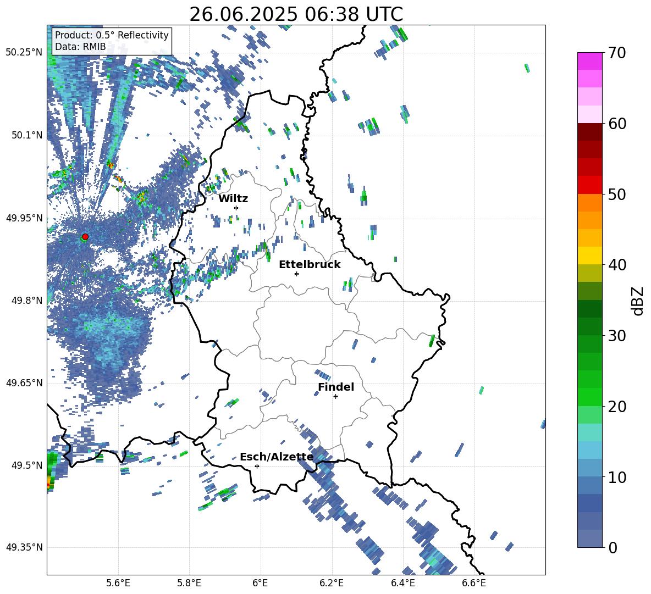Image resolution: width=651 pixels, height=594 pixels.
Task: Click the 49.95°N latitude label
Action: (x=24, y=218)
